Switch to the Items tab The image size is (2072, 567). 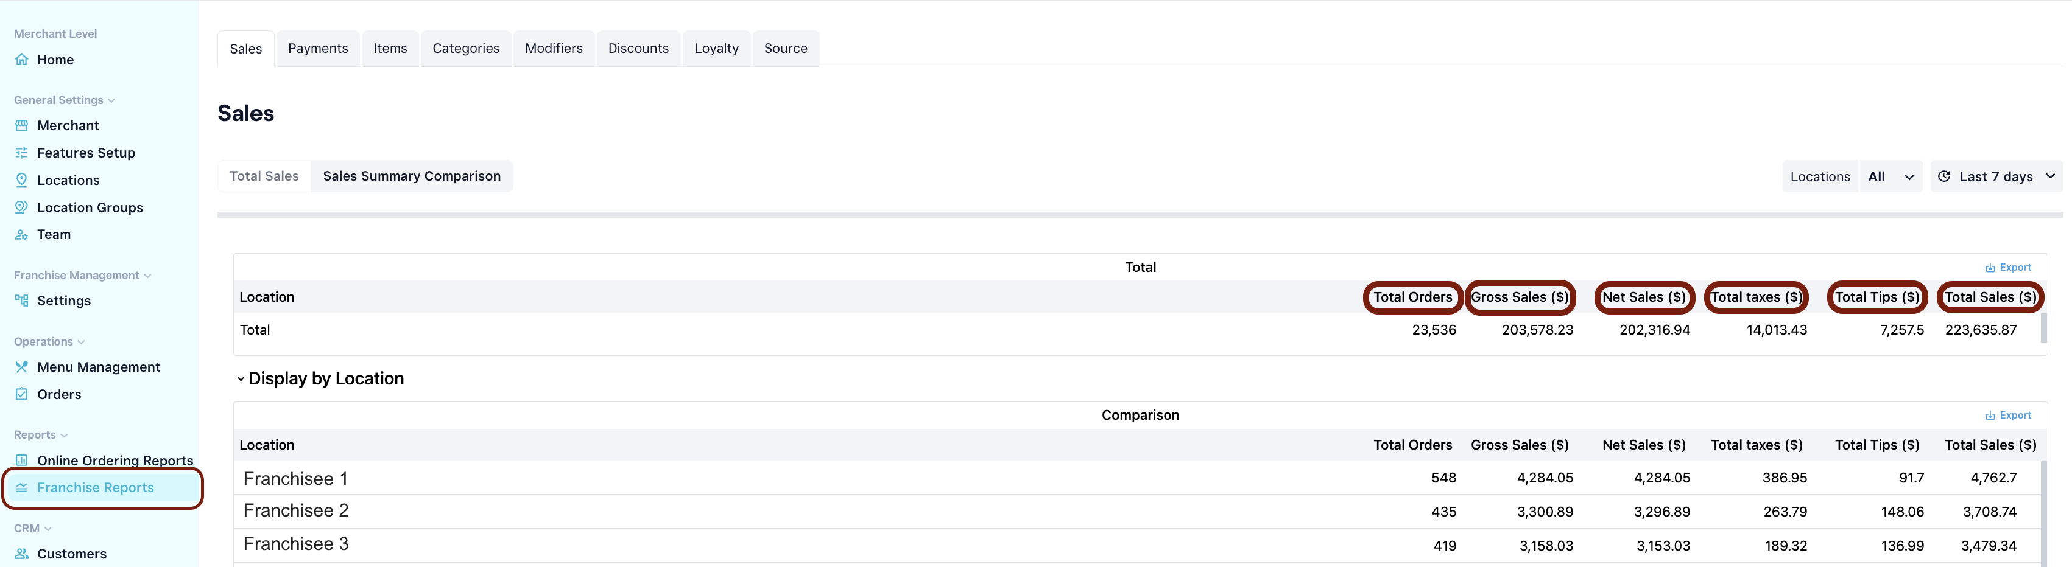point(390,48)
